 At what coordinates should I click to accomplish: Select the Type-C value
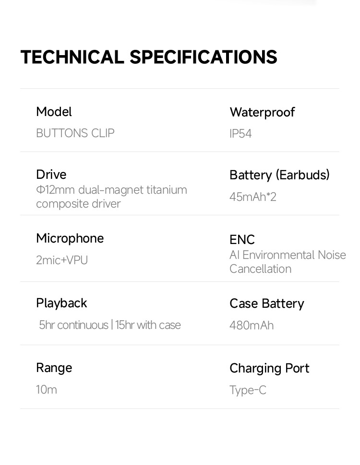[248, 390]
